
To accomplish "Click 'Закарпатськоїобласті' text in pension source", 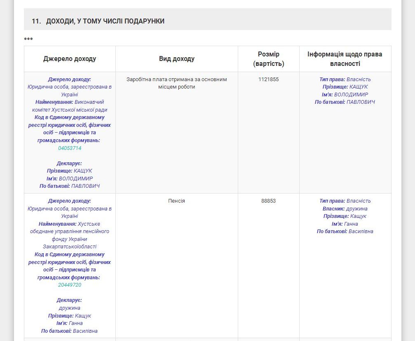I will click(70, 247).
